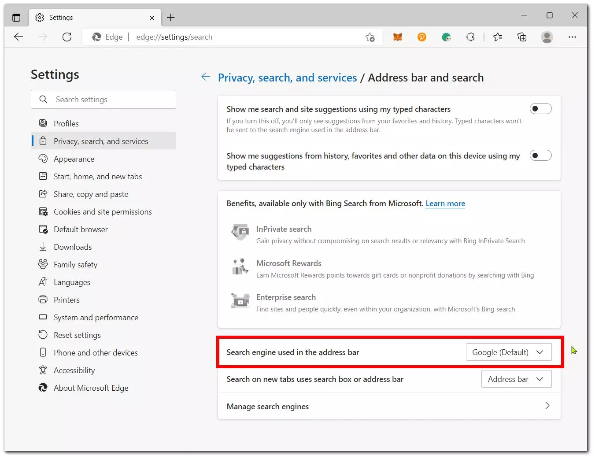Go back via blue arrow beside Privacy heading
This screenshot has width=595, height=459.
206,77
